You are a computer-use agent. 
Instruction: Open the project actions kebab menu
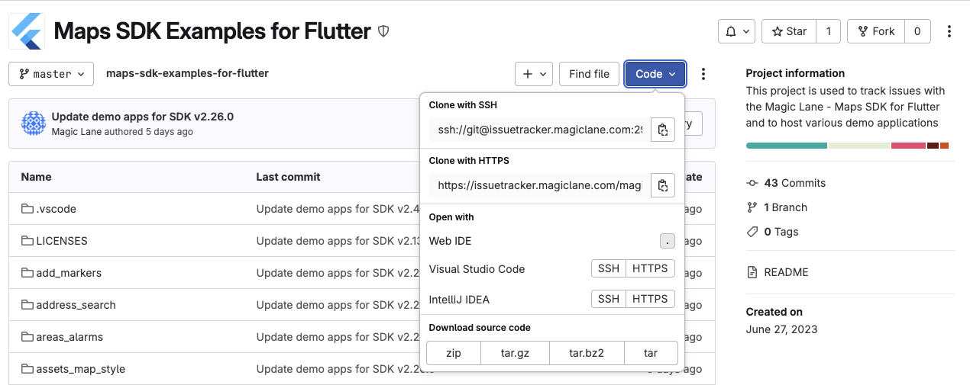point(949,31)
